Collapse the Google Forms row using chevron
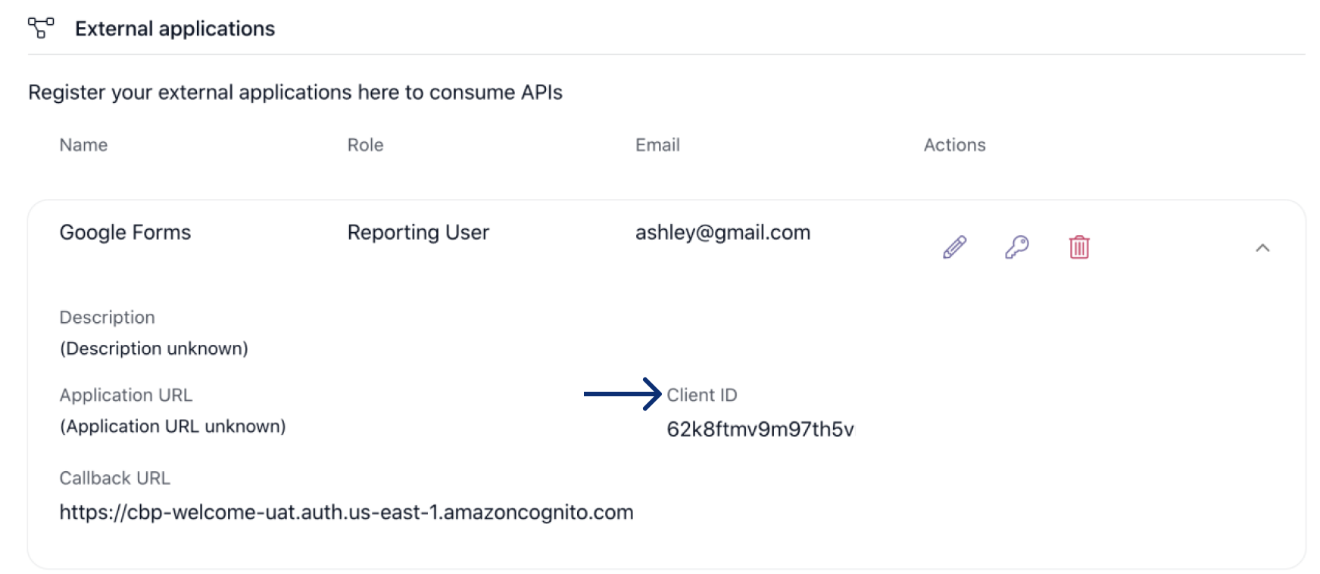This screenshot has width=1320, height=574. [x=1262, y=248]
